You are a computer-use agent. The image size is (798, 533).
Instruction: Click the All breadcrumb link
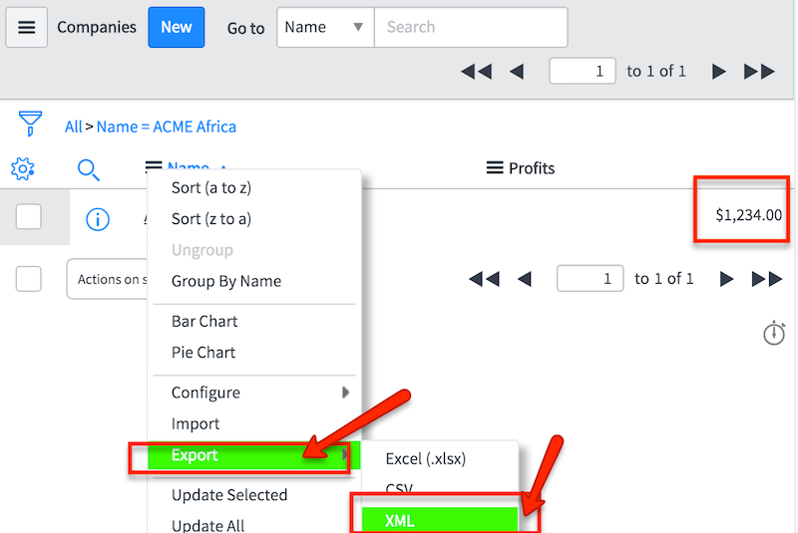point(73,127)
